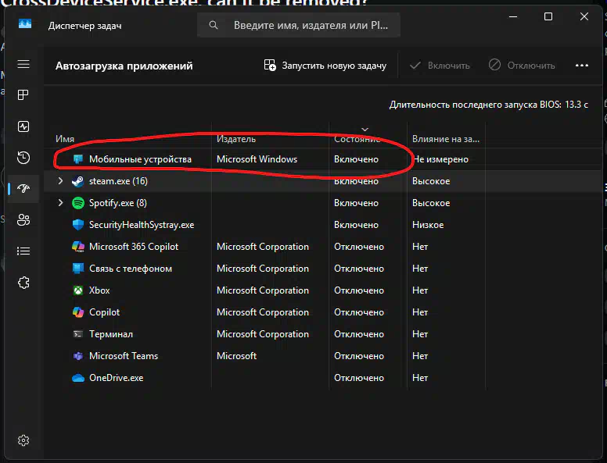
Task: Close the Task Manager window
Action: pyautogui.click(x=584, y=16)
